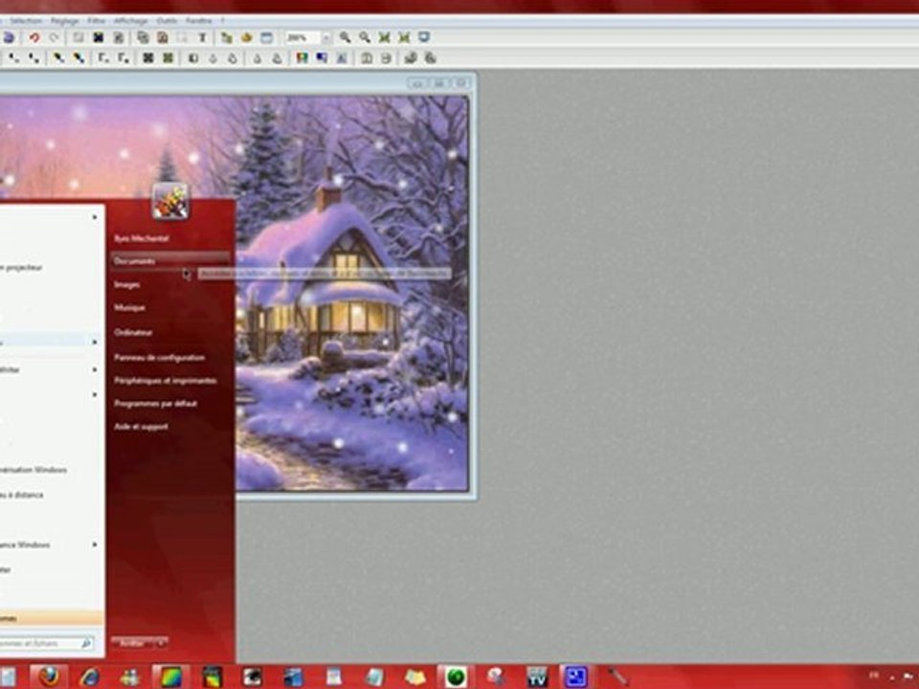Open Panneau de configuration
Screen dimensions: 919x689
point(159,357)
